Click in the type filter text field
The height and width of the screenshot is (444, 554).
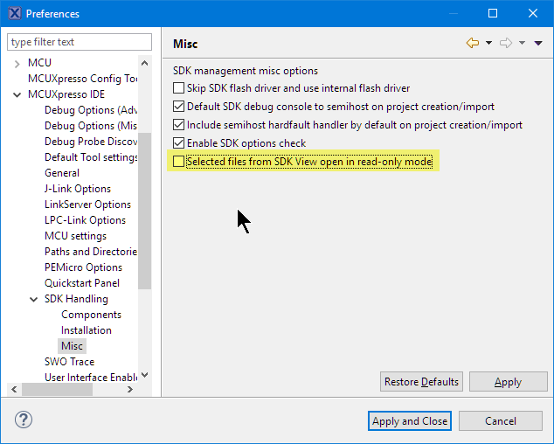tap(79, 42)
